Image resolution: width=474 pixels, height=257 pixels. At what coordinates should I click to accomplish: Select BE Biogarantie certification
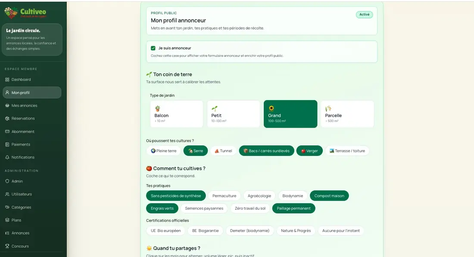tap(205, 231)
